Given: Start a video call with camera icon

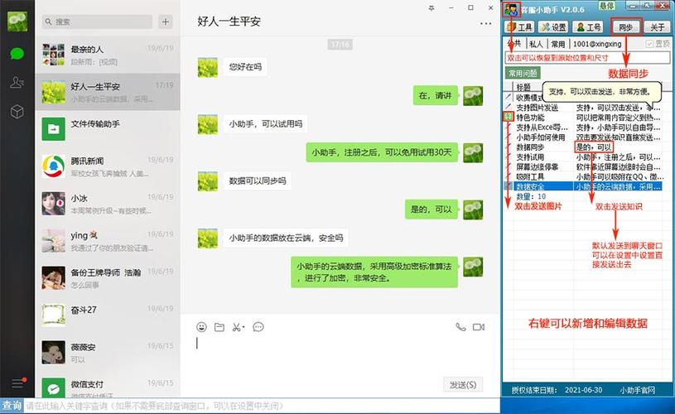Looking at the screenshot, I should coord(479,327).
